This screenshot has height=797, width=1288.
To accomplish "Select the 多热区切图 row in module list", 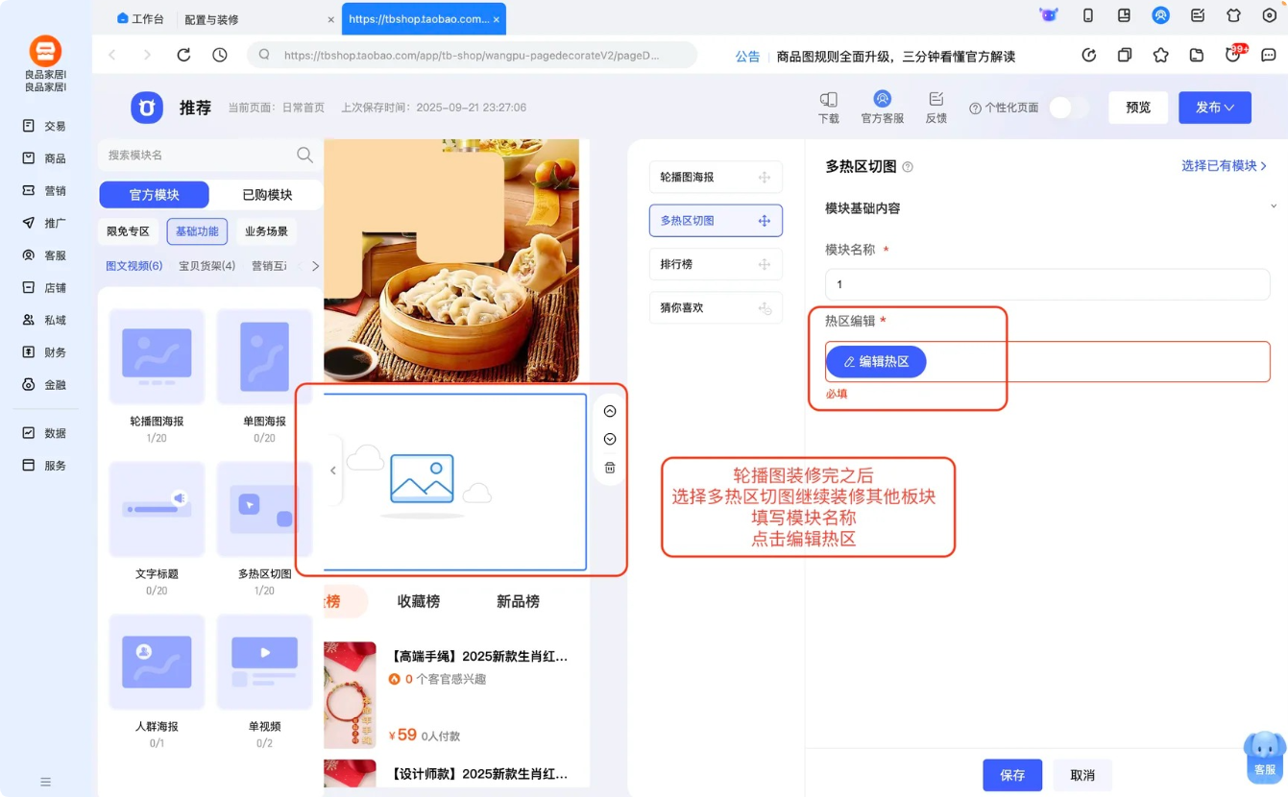I will pos(716,221).
